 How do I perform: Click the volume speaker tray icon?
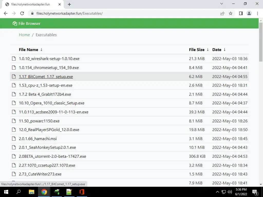(x=230, y=192)
